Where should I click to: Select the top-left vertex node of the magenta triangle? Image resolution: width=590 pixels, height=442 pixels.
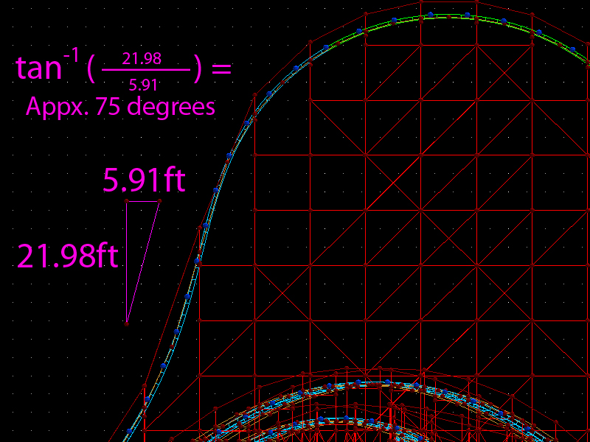click(127, 201)
